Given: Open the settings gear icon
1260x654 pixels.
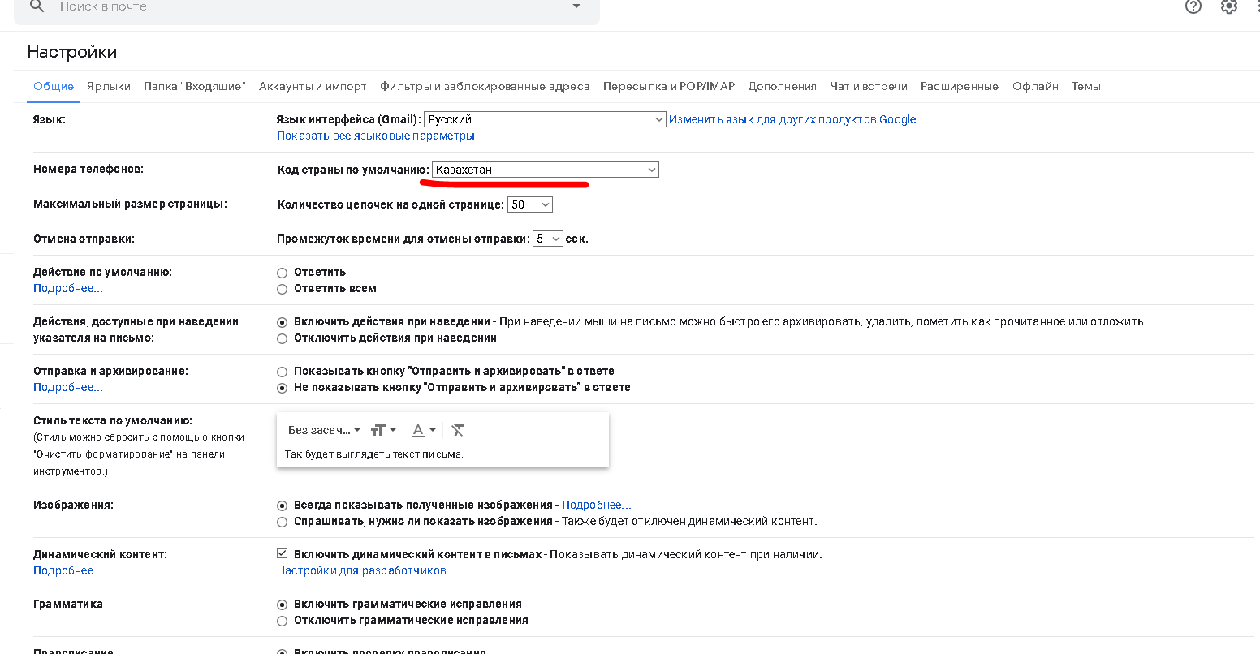Looking at the screenshot, I should (1229, 6).
